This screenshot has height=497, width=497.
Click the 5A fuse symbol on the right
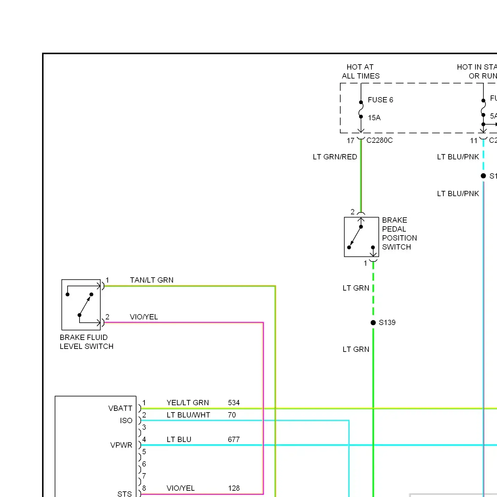483,108
